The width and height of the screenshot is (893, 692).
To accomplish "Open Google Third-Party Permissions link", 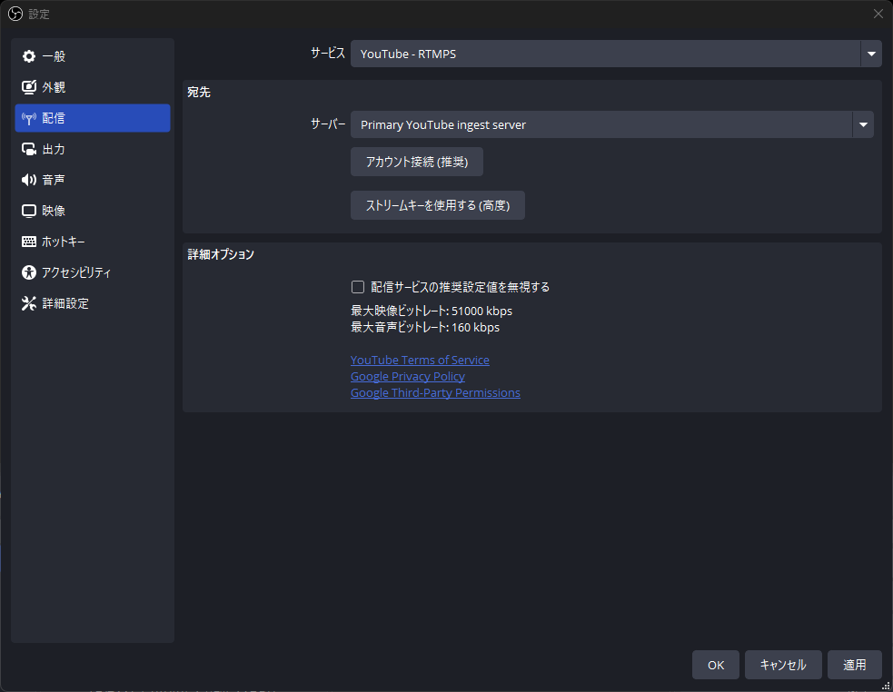I will click(x=435, y=393).
